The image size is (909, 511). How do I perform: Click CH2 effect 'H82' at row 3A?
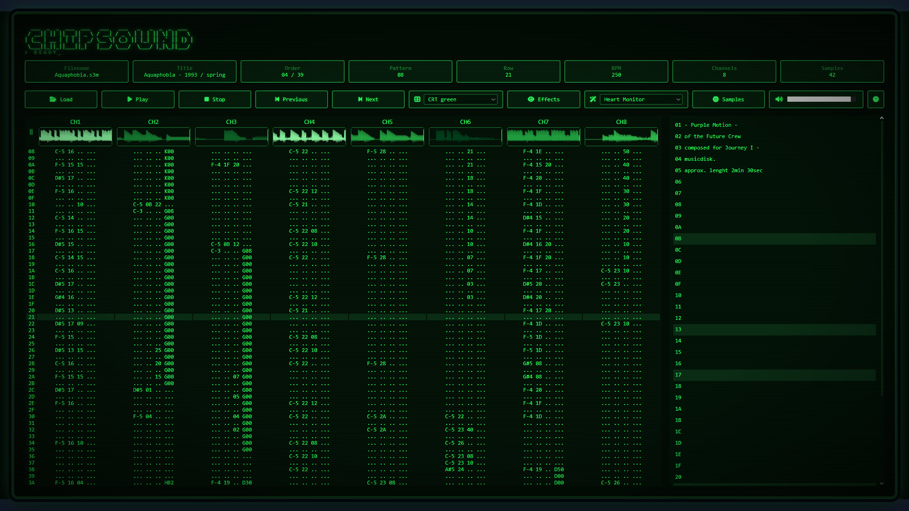169,483
